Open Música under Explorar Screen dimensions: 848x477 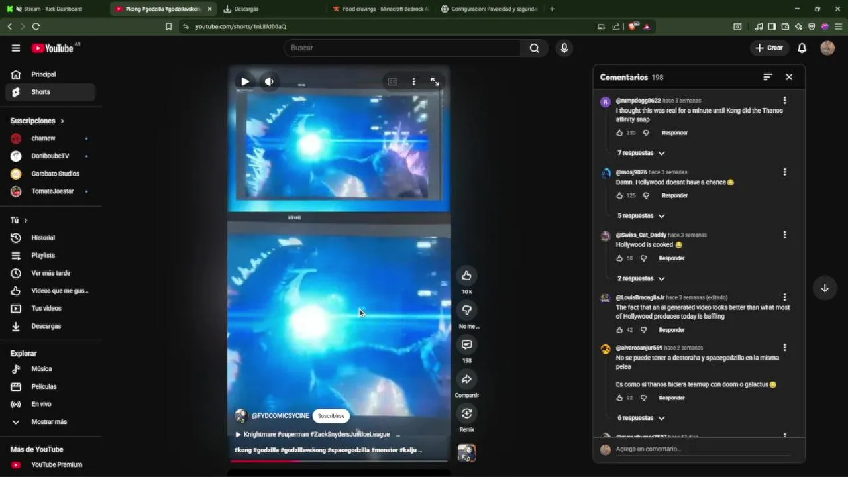click(x=50, y=369)
